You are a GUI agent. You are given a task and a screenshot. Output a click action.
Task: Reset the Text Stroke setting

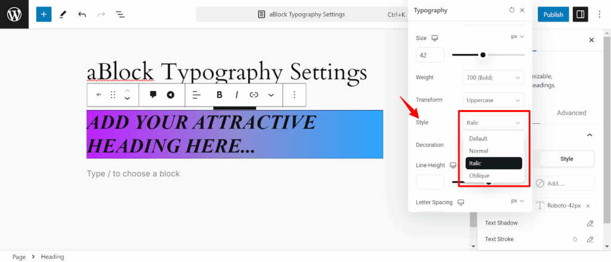pos(575,239)
